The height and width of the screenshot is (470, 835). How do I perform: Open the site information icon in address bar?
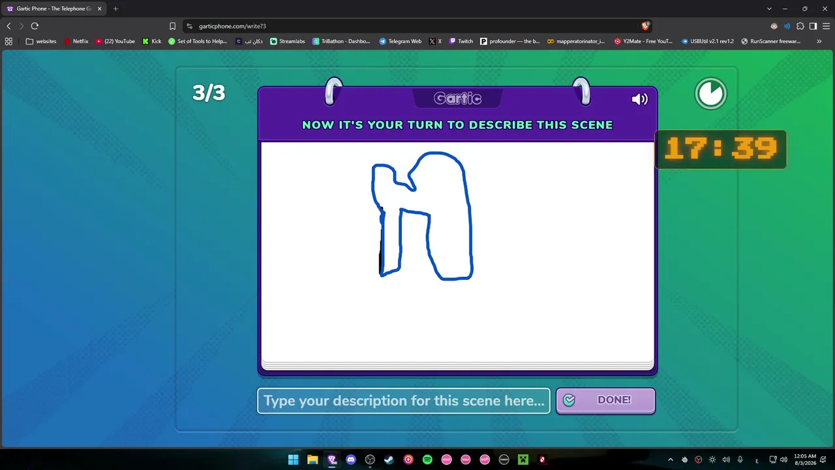pyautogui.click(x=190, y=26)
